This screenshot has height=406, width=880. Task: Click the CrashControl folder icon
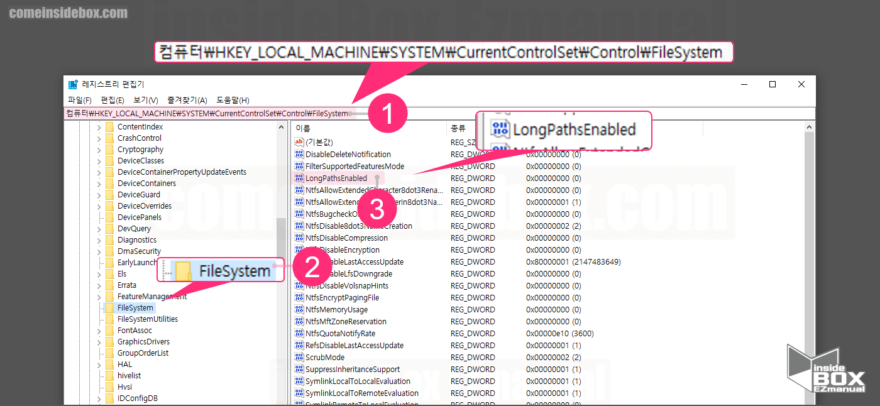[109, 138]
